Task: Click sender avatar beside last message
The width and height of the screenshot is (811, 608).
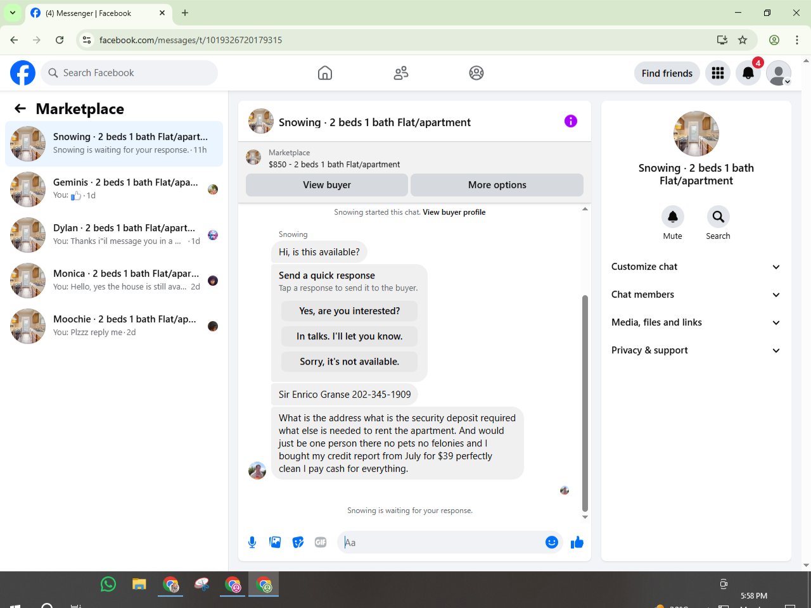Action: pyautogui.click(x=257, y=471)
